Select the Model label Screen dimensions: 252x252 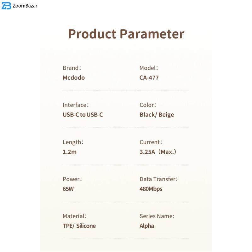[149, 68]
